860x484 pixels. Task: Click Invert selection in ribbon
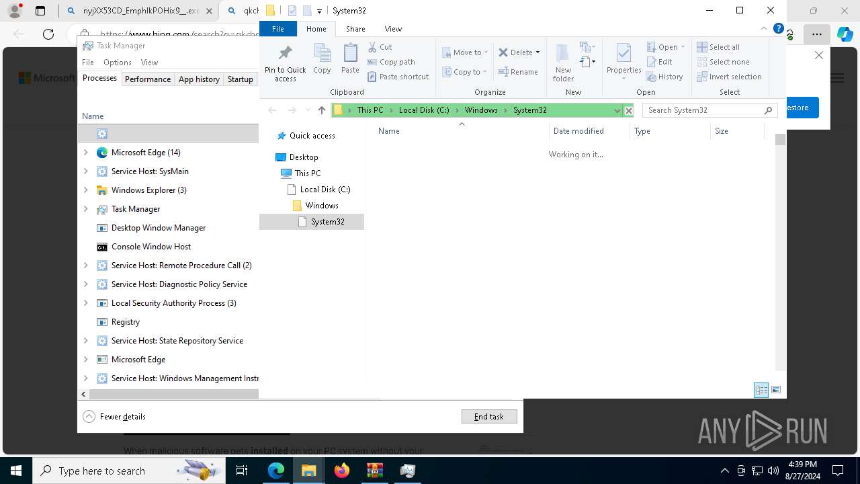point(729,77)
